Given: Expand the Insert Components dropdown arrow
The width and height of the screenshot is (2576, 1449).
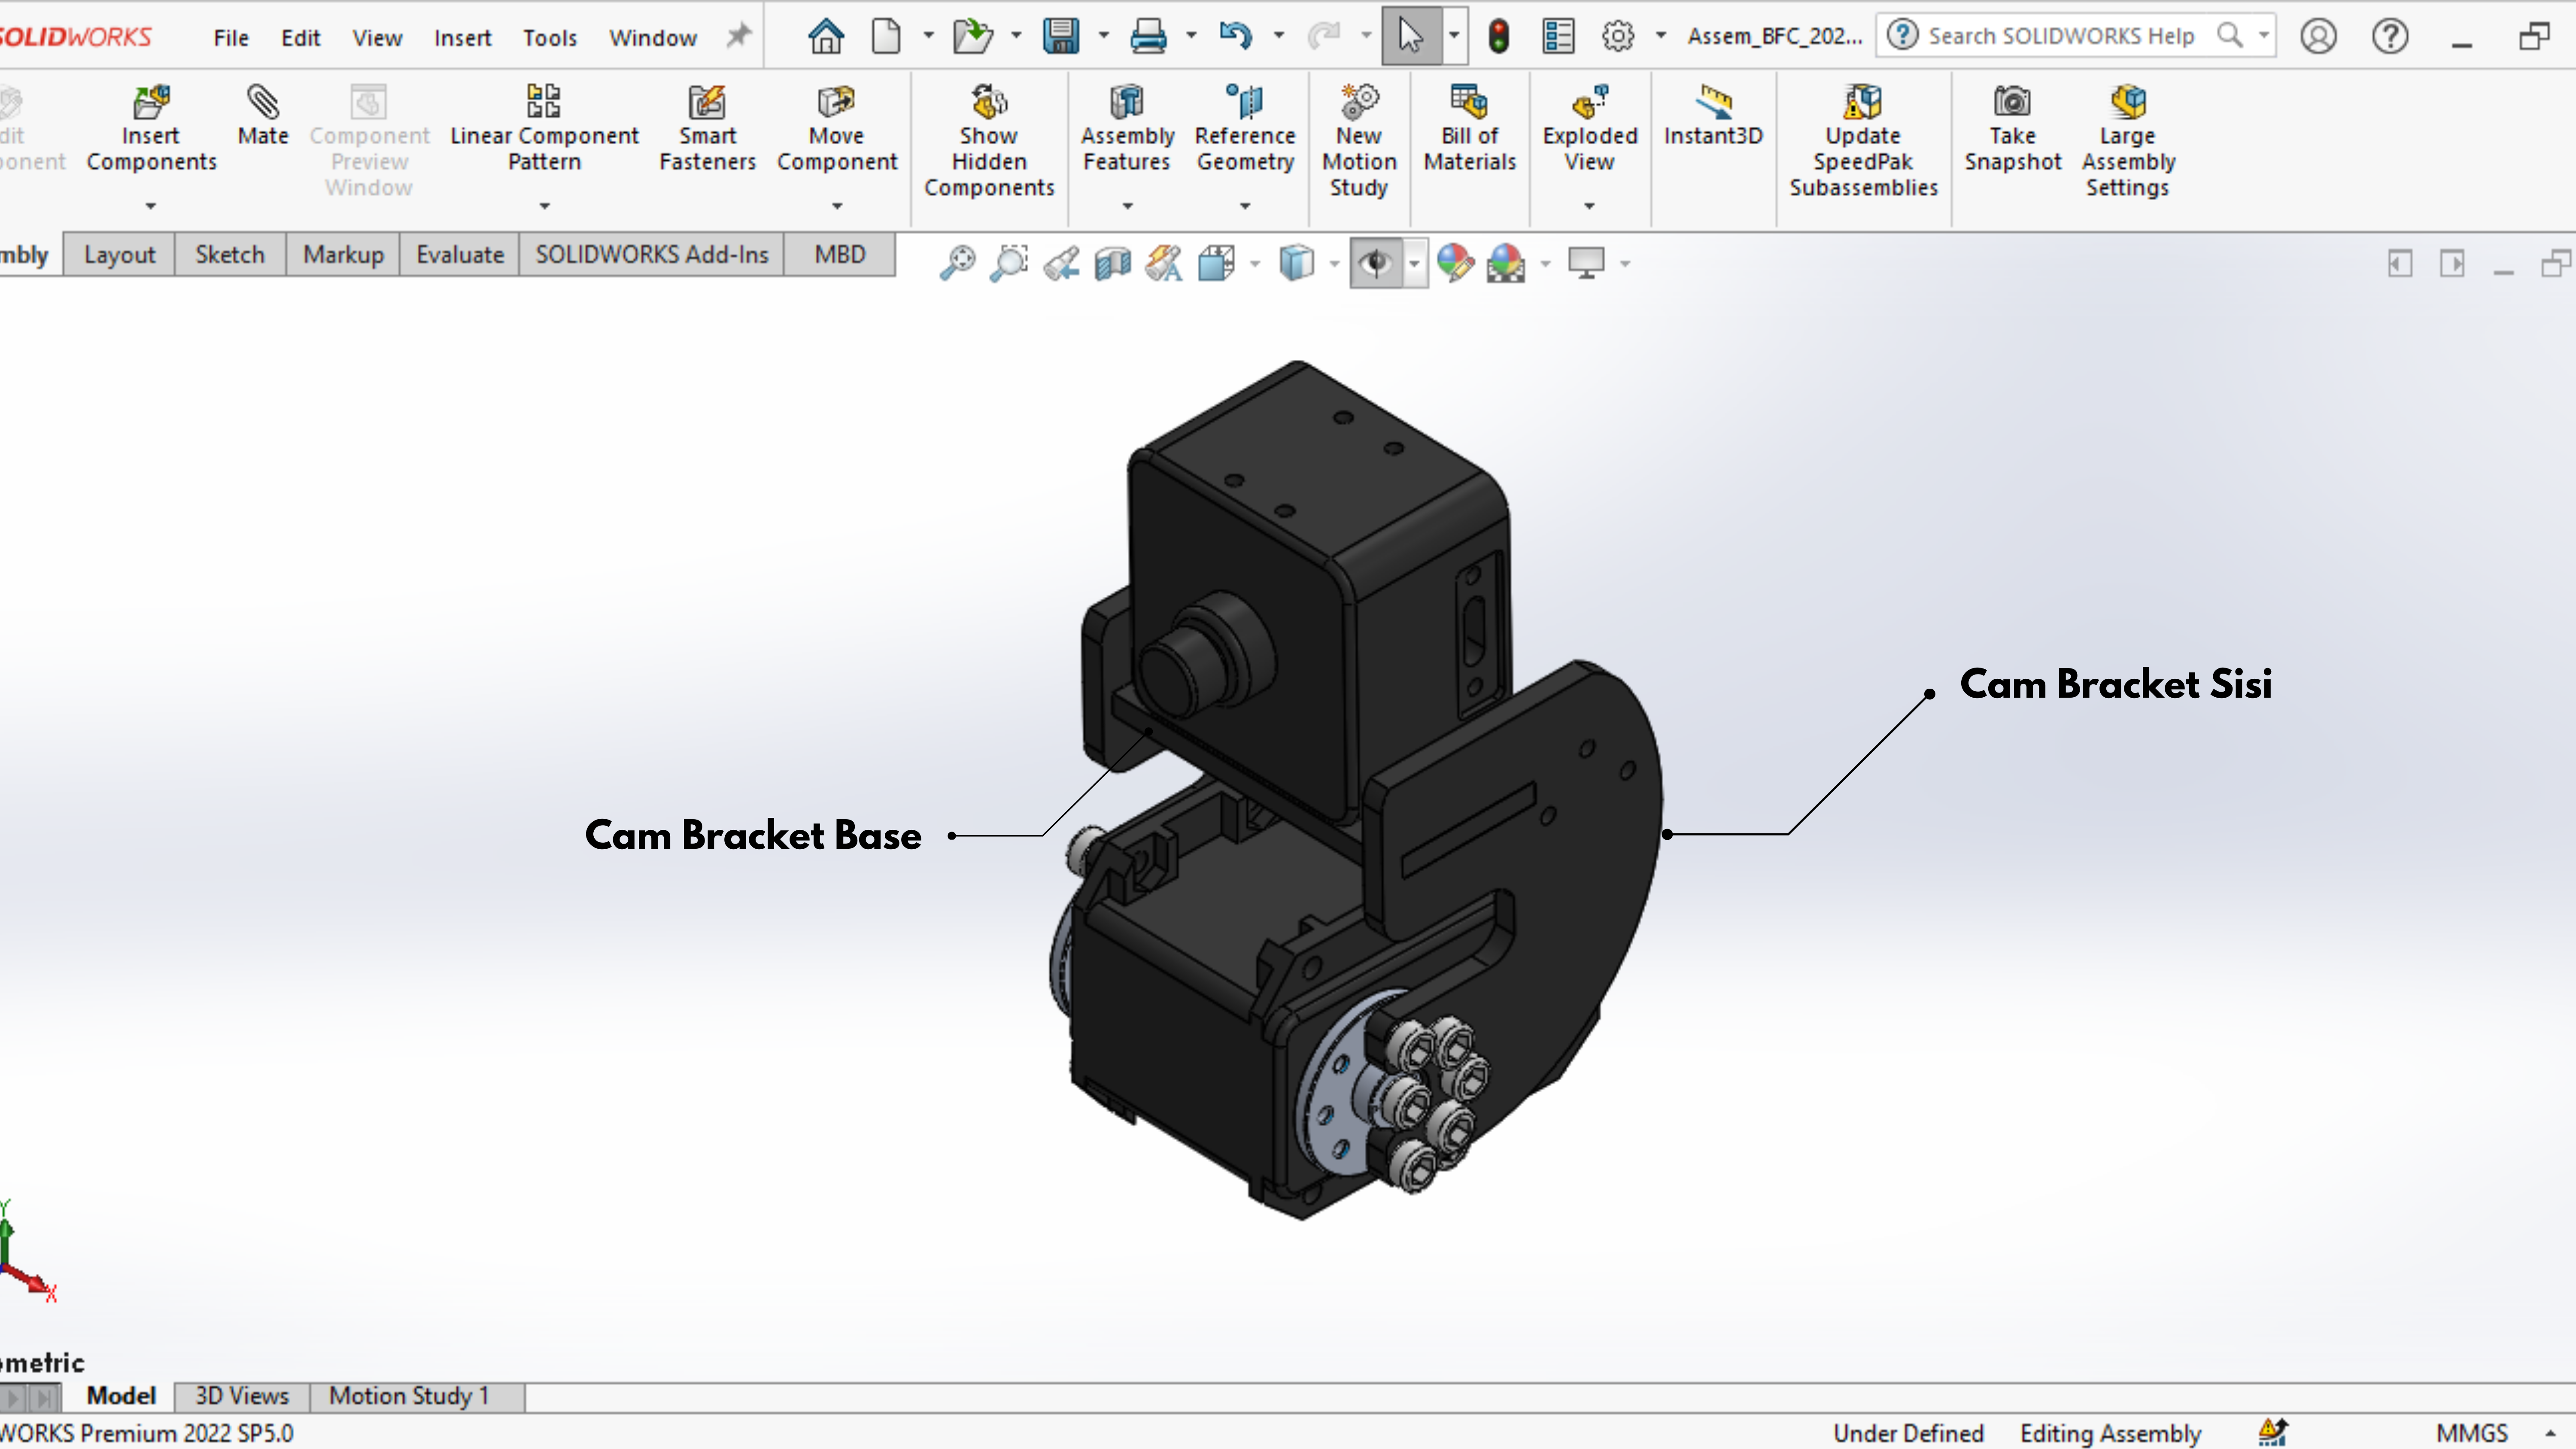Looking at the screenshot, I should point(151,206).
